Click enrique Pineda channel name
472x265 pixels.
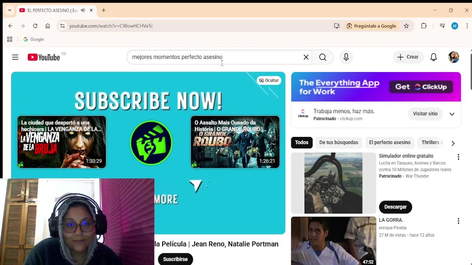point(392,228)
